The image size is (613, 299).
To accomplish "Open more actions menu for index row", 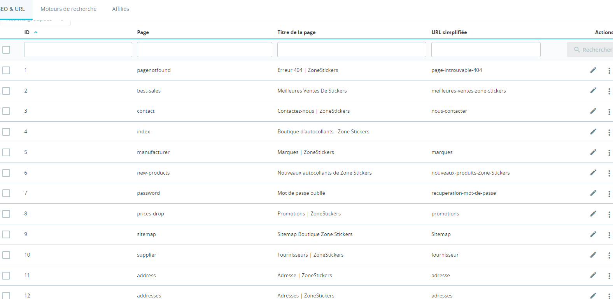I will click(x=609, y=132).
